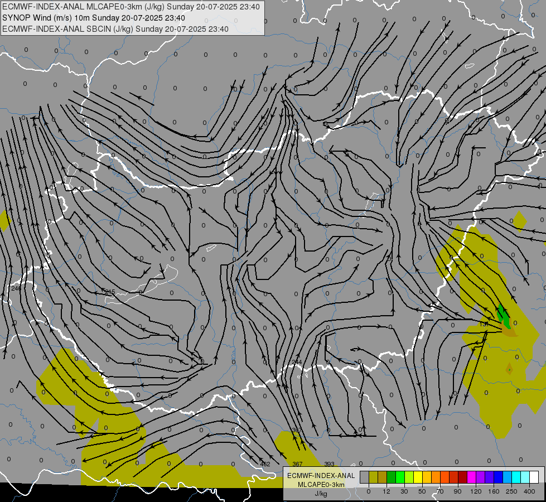The image size is (546, 502).
Task: Click the legend tick label 120
Action: (x=476, y=491)
